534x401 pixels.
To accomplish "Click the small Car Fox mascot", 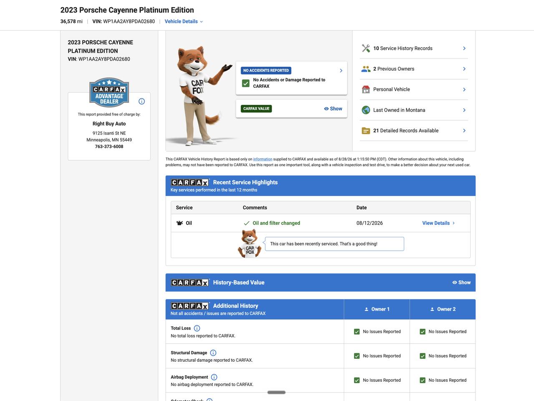I will 249,243.
